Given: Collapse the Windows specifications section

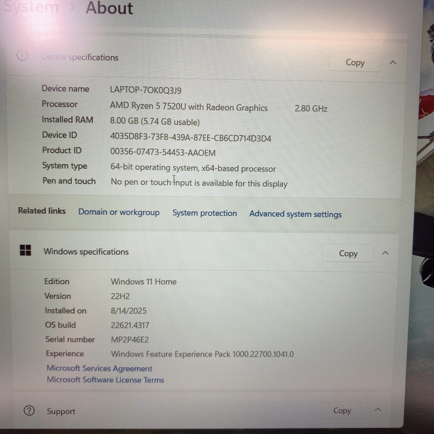Looking at the screenshot, I should pyautogui.click(x=385, y=253).
